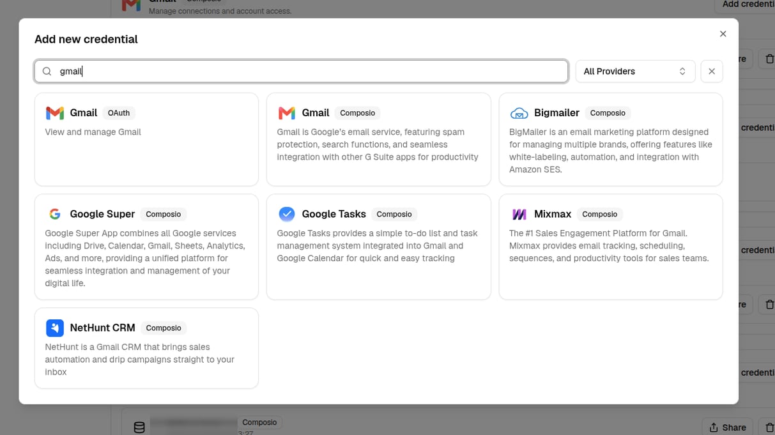Click the 'View and manage Gmail' description
Image resolution: width=775 pixels, height=435 pixels.
click(x=93, y=132)
